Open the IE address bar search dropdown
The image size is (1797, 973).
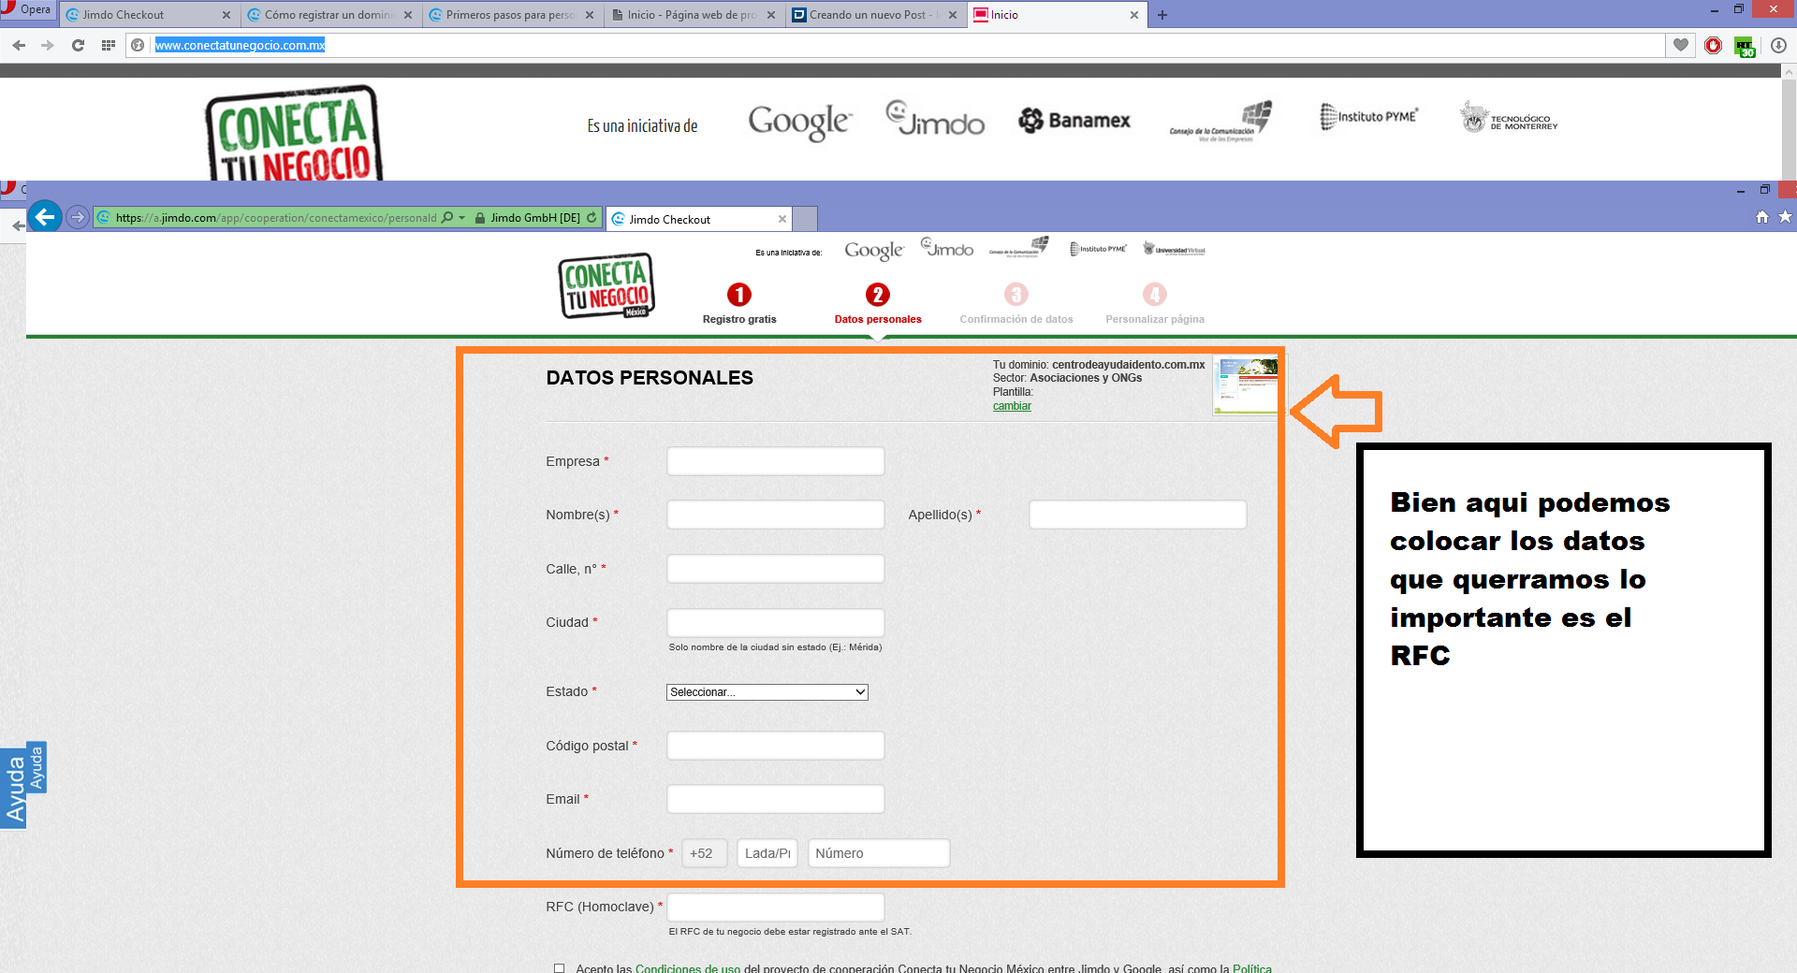click(x=461, y=218)
